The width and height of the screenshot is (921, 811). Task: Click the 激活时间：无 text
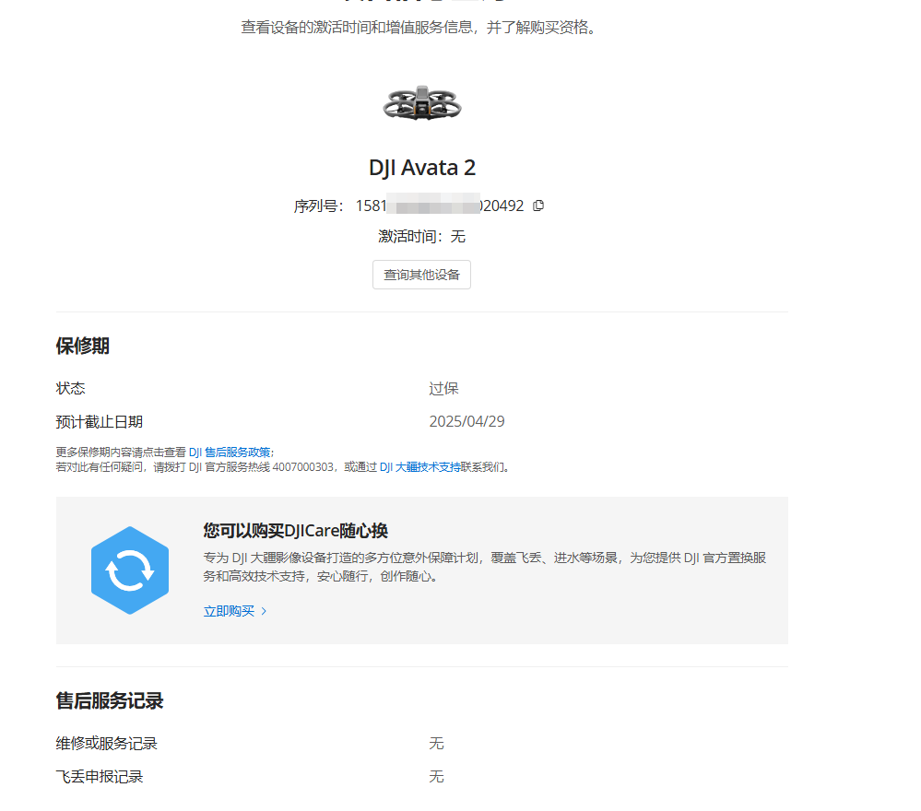[x=421, y=237]
